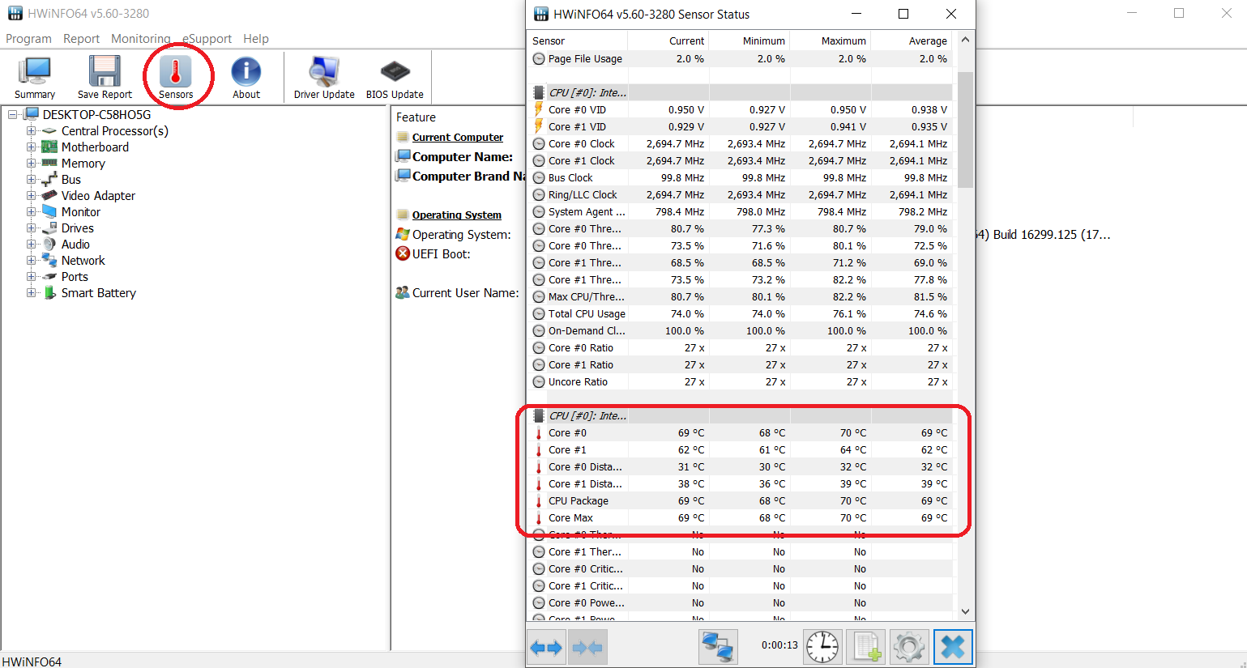Click the sensor settings gear icon
This screenshot has width=1247, height=668.
(x=908, y=646)
